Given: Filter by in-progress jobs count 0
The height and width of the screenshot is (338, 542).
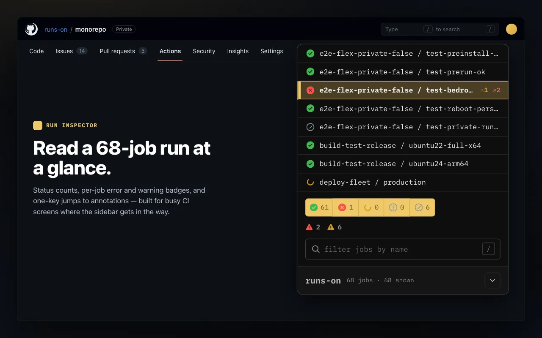Looking at the screenshot, I should pos(371,207).
